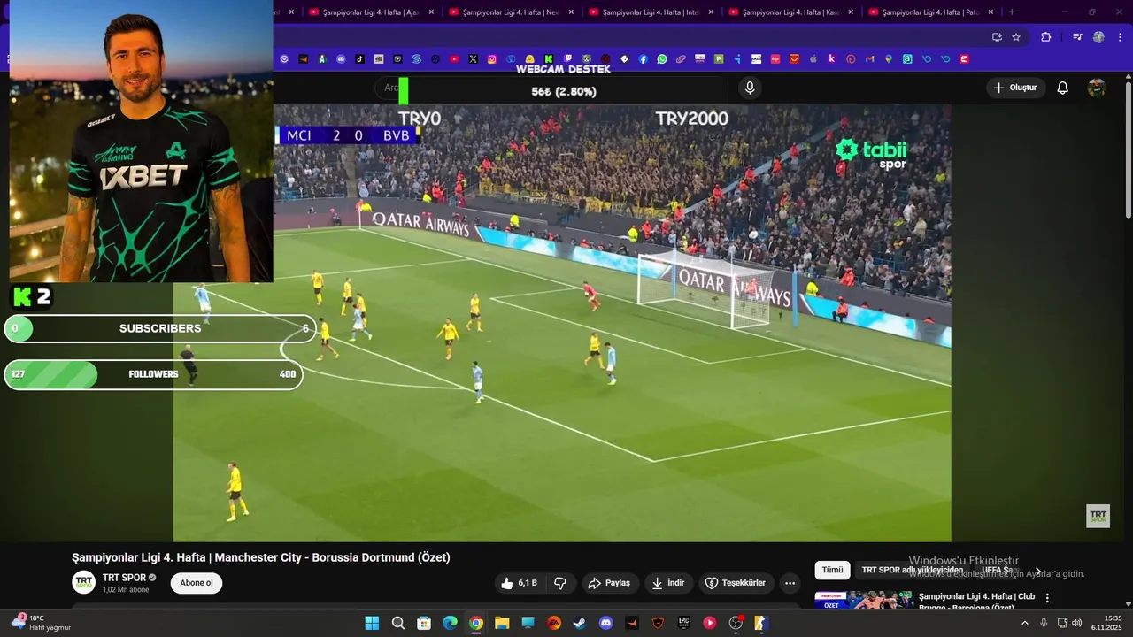Close the Şampiyonlar Ligi 4. Hafta | Paf tab
The width and height of the screenshot is (1133, 637).
click(x=990, y=12)
